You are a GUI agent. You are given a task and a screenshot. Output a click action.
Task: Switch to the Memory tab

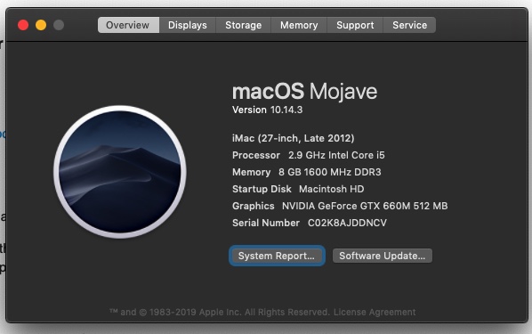click(299, 25)
